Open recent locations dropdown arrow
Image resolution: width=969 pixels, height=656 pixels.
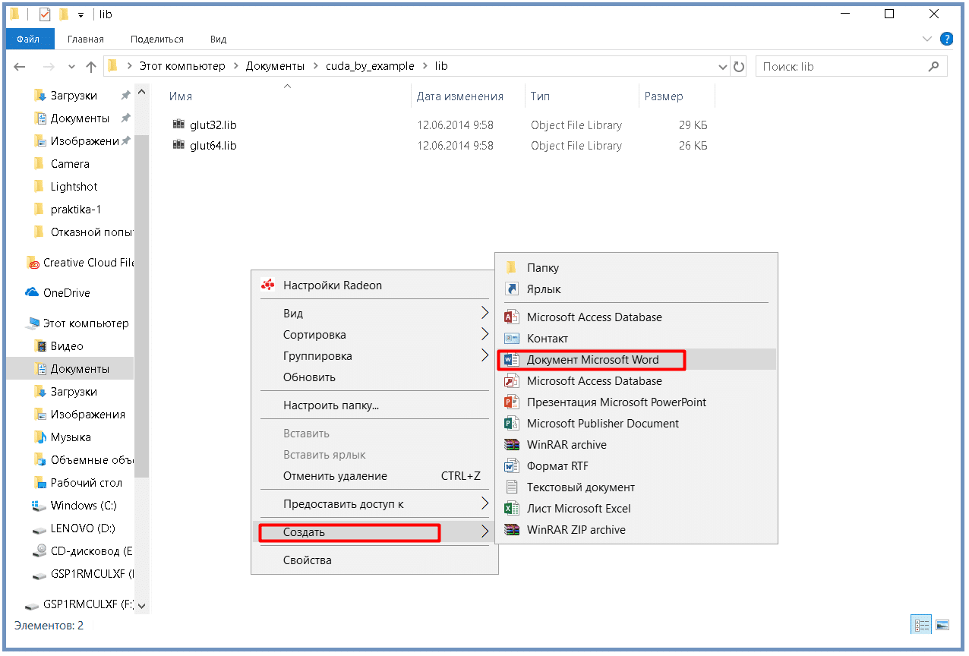pyautogui.click(x=72, y=67)
